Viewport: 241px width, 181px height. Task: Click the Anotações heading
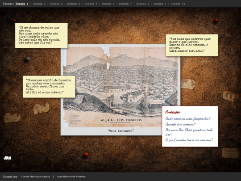coord(173,112)
